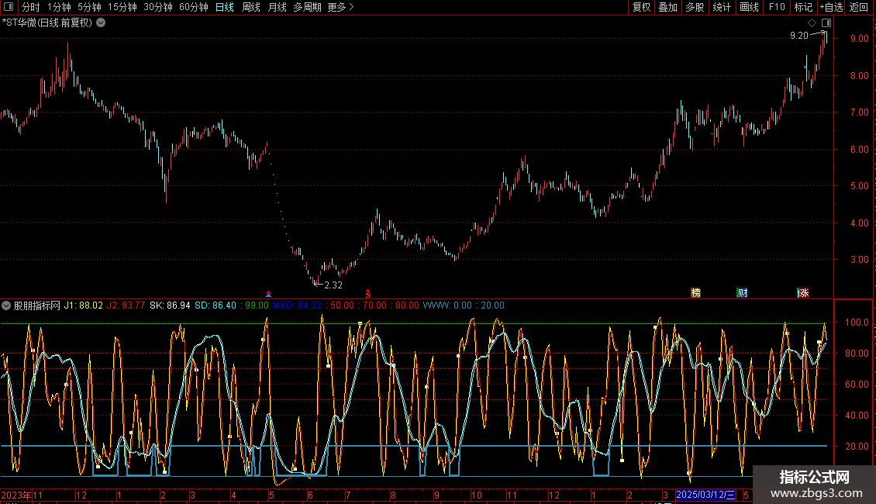Viewport: 876px width, 504px height.
Task: Click the 20.00 indicator axis label
Action: 857,447
